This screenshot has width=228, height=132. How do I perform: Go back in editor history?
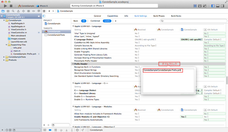click(x=49, y=11)
